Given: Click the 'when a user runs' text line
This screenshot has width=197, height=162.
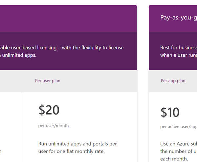Looking at the screenshot, I should point(179,55).
